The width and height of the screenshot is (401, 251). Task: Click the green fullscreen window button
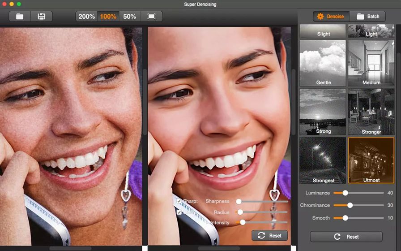[19, 4]
